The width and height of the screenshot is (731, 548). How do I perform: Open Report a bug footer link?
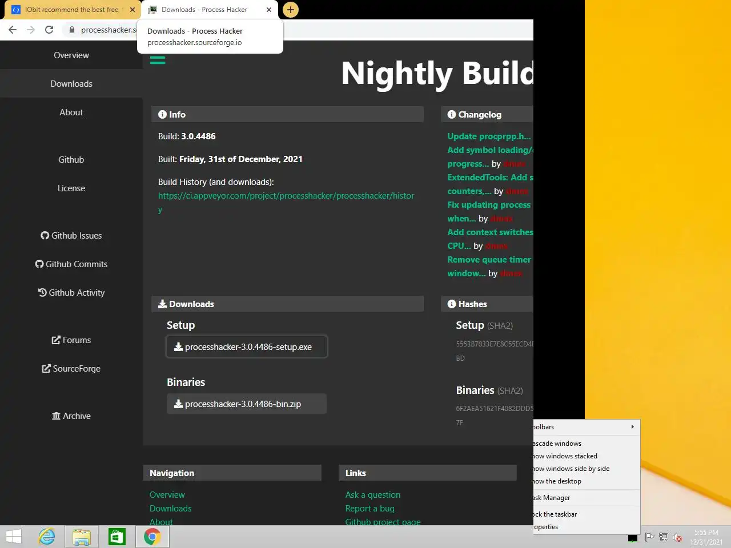[369, 509]
